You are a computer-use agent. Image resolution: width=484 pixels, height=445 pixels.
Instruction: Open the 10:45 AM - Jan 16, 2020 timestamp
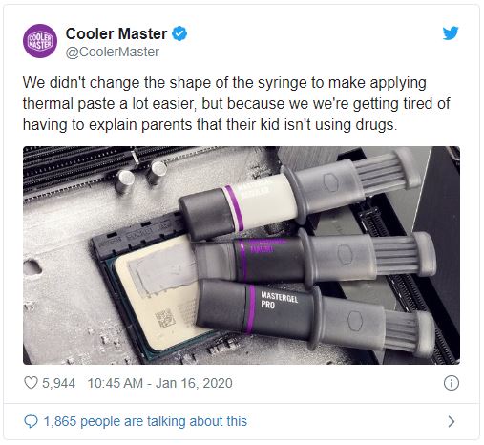click(x=160, y=383)
